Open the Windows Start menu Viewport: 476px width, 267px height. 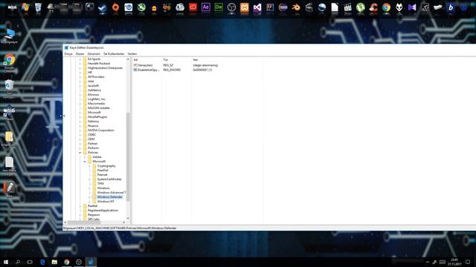[x=6, y=262]
